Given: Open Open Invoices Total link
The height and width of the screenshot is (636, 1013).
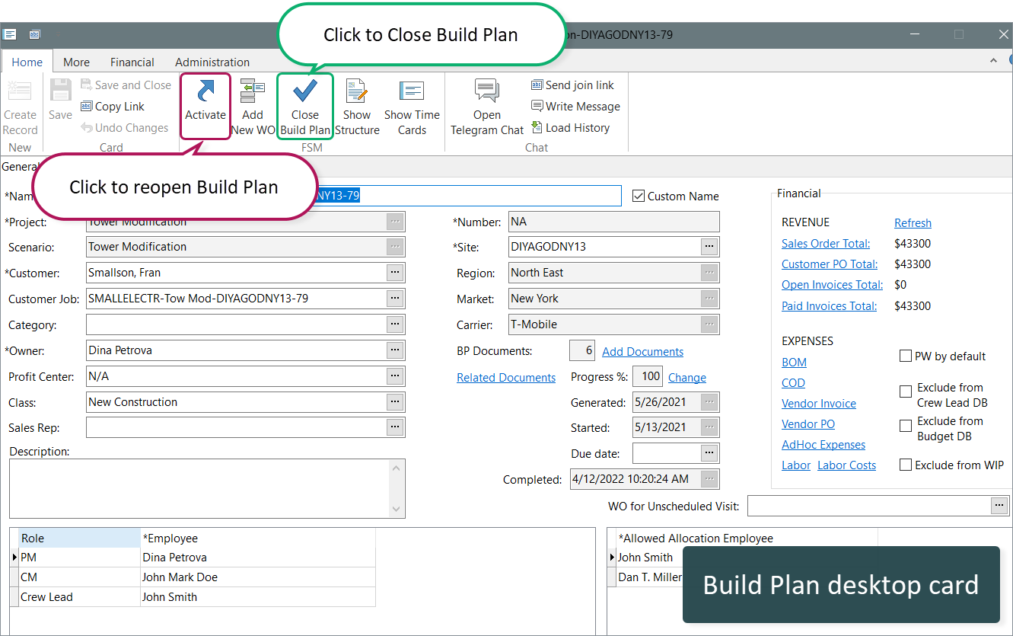Looking at the screenshot, I should (x=833, y=285).
